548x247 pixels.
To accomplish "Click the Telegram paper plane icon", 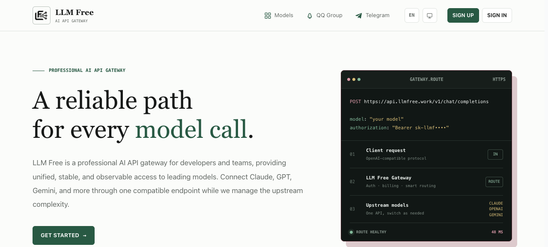I will click(x=359, y=15).
